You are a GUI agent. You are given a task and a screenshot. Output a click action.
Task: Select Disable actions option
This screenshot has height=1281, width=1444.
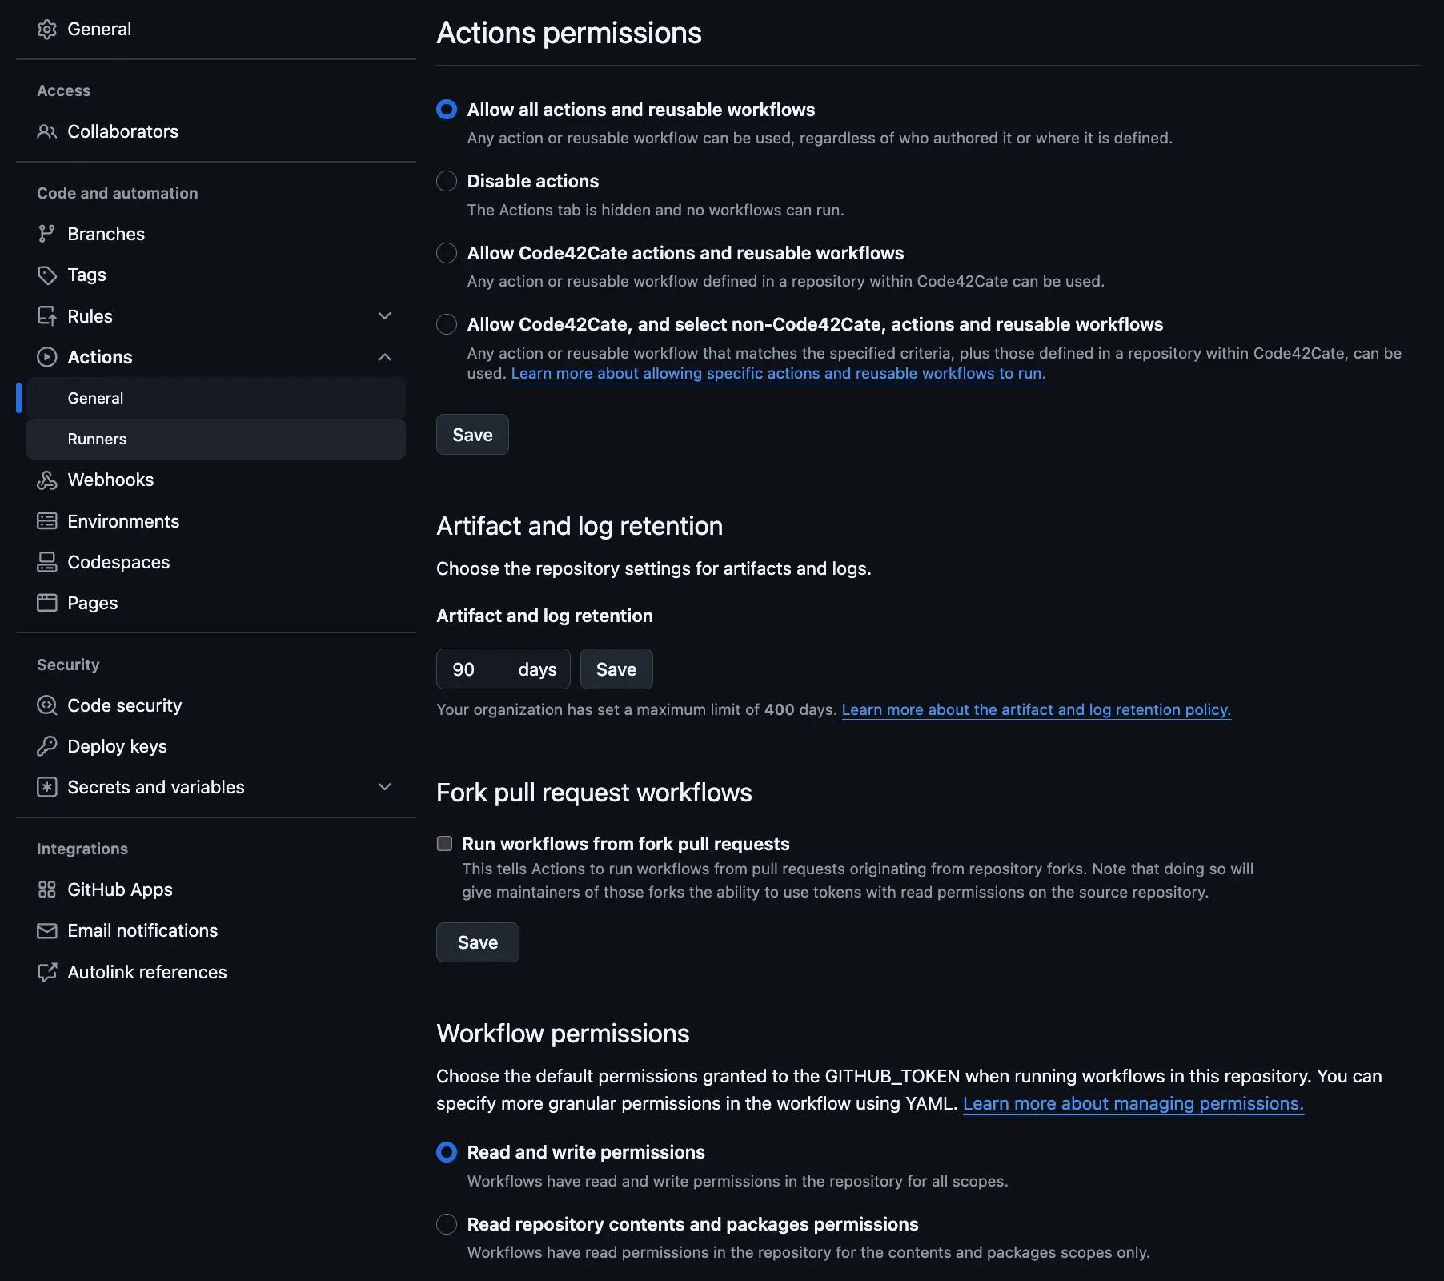point(446,181)
